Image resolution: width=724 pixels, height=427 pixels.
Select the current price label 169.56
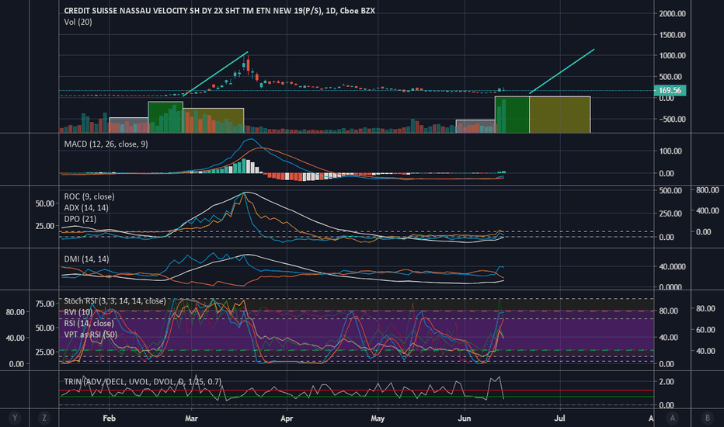(x=670, y=91)
